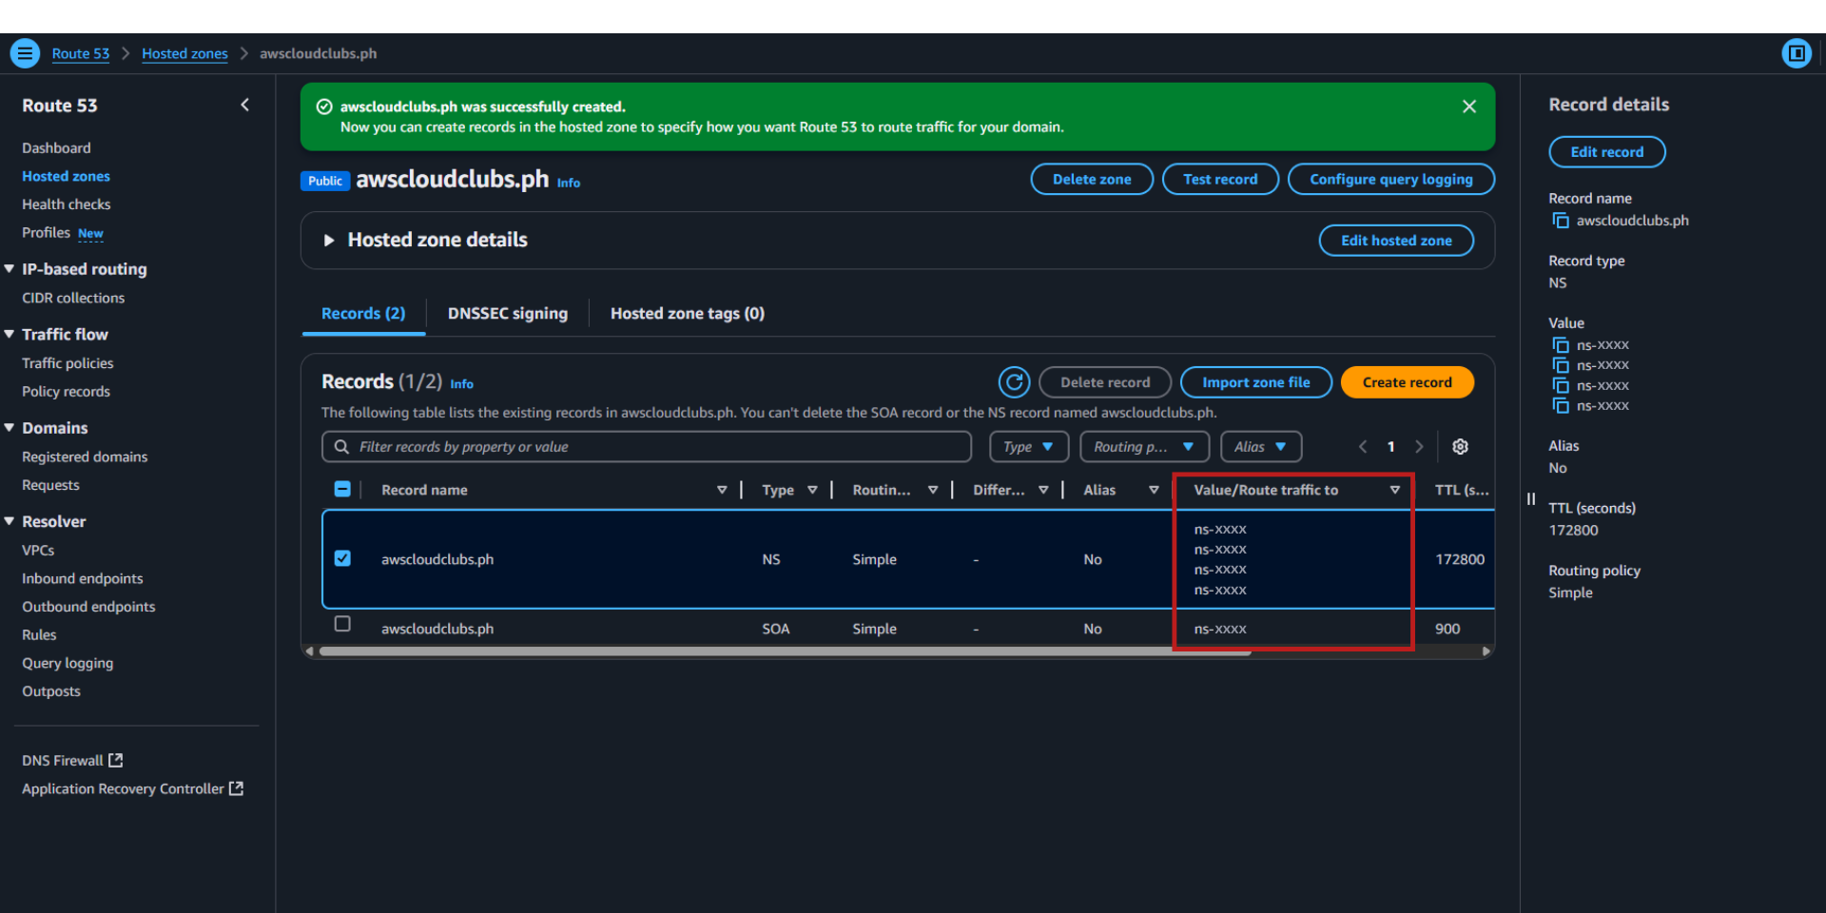
Task: Click the Delete record button
Action: coord(1105,382)
